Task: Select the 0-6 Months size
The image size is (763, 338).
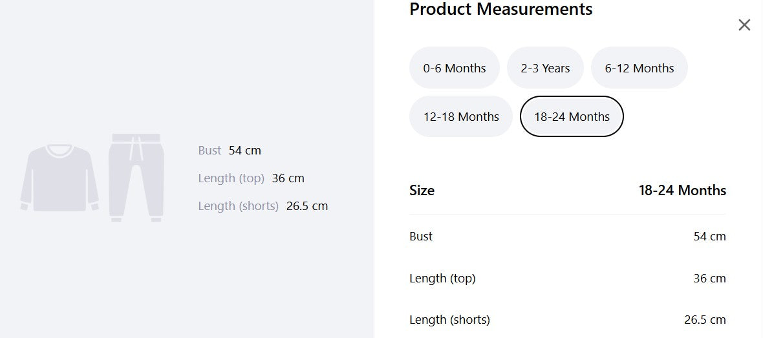Action: point(454,68)
